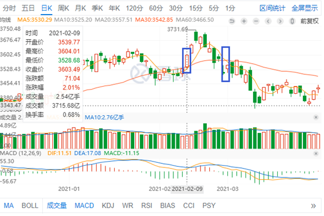Switch to the 分时 chart tab
Viewport: 324px width, 216px height.
click(9, 8)
